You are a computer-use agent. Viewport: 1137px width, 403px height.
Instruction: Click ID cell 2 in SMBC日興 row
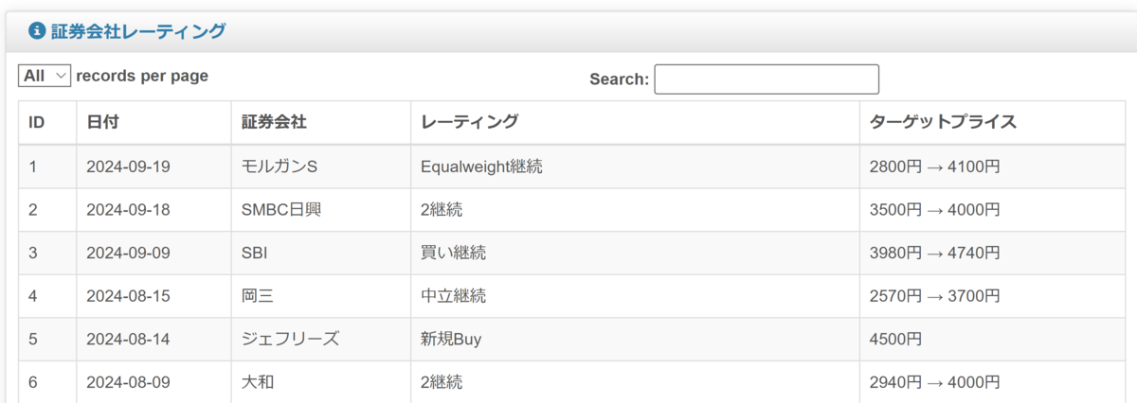[x=47, y=210]
